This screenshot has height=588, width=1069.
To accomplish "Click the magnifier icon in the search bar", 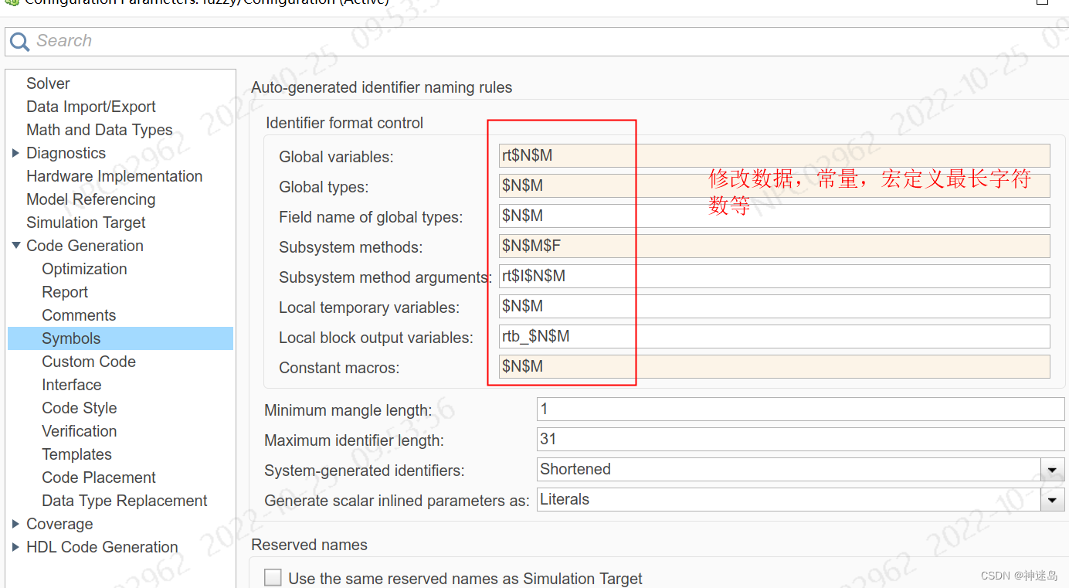I will click(20, 42).
